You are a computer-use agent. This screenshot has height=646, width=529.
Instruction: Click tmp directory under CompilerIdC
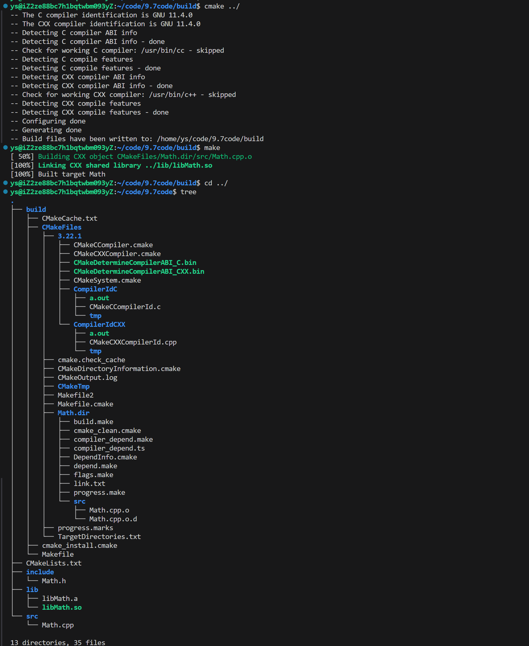pos(95,316)
